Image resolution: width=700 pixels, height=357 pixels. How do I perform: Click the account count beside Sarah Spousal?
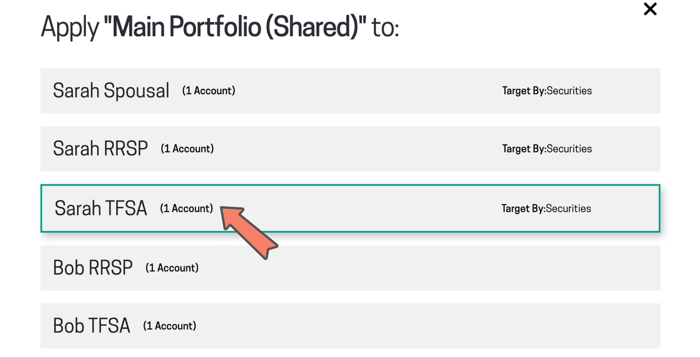[x=208, y=91]
